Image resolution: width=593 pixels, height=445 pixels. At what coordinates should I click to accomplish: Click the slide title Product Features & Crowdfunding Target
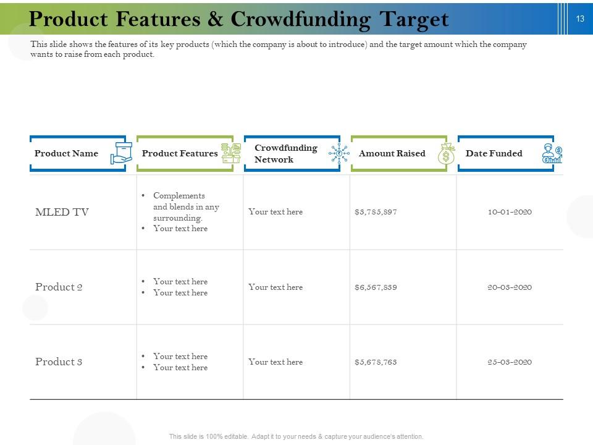point(240,19)
